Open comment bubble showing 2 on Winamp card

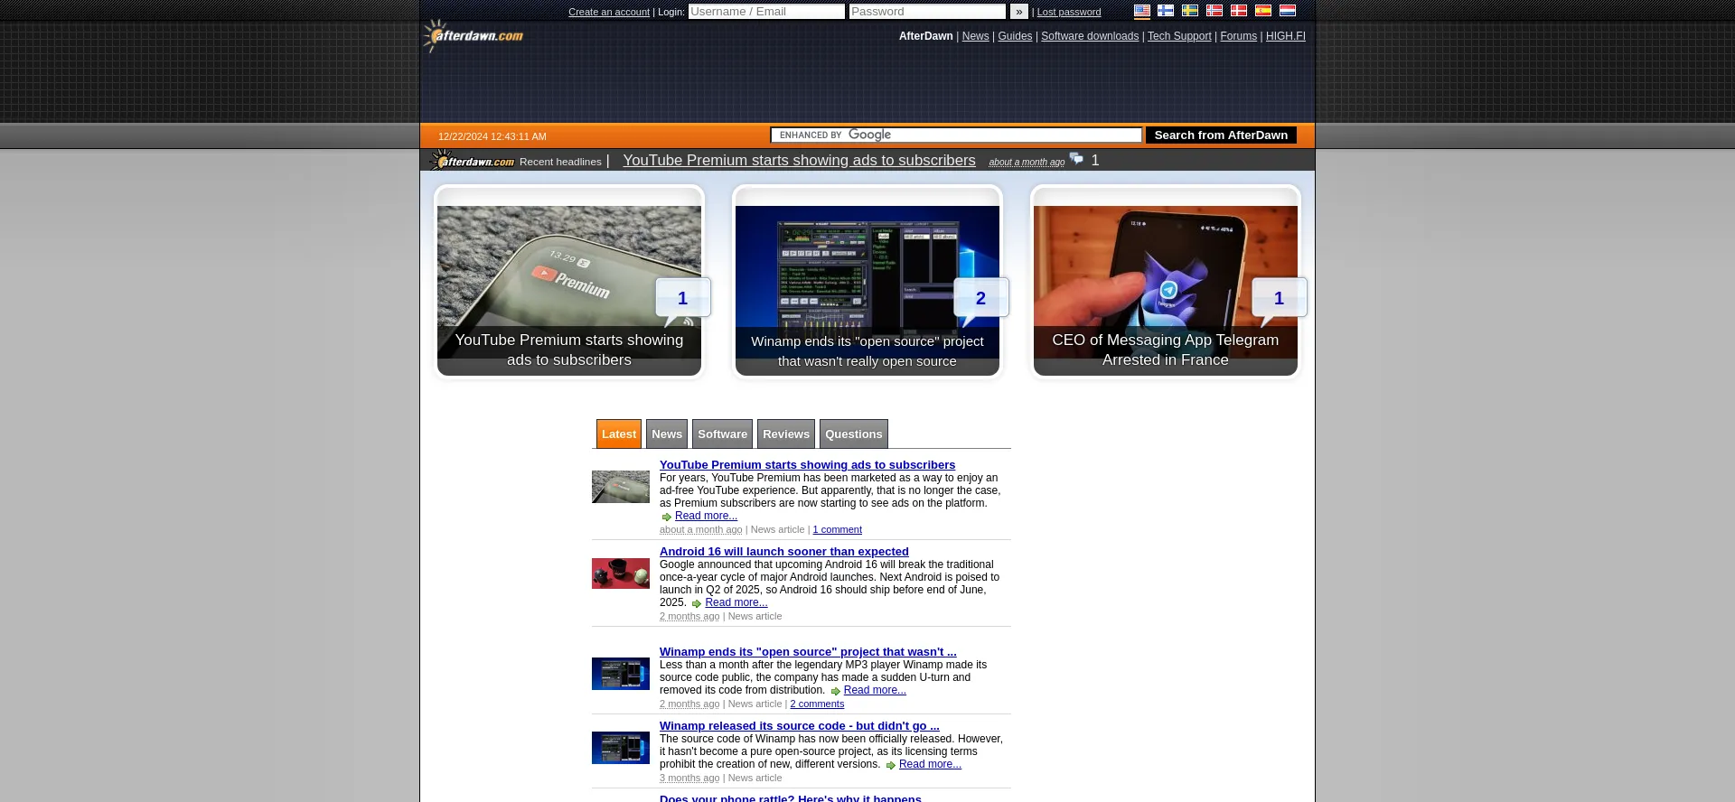click(x=981, y=299)
